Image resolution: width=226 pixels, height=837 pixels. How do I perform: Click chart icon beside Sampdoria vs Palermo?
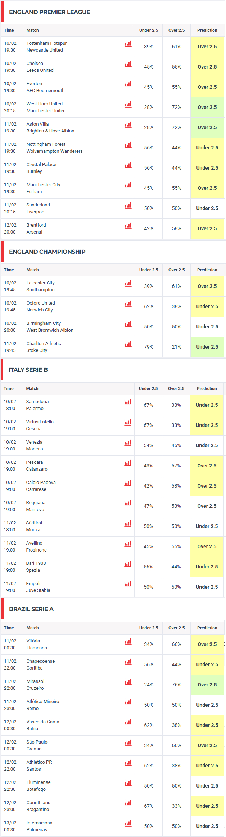(128, 402)
